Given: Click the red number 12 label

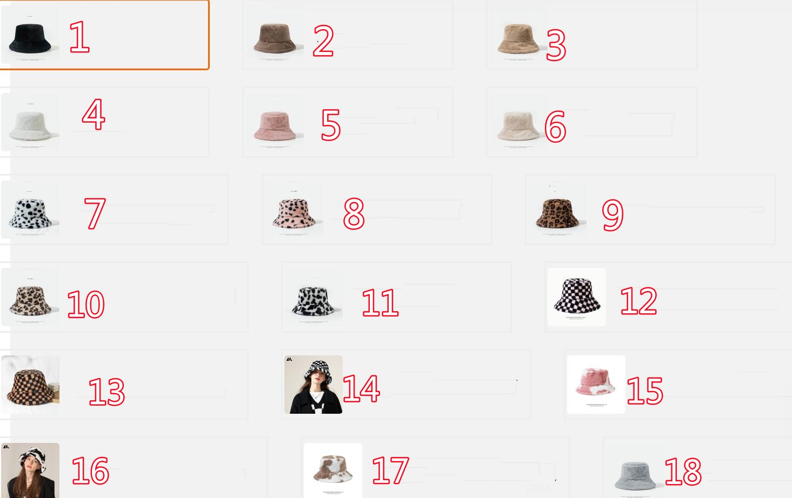Looking at the screenshot, I should pyautogui.click(x=638, y=301).
